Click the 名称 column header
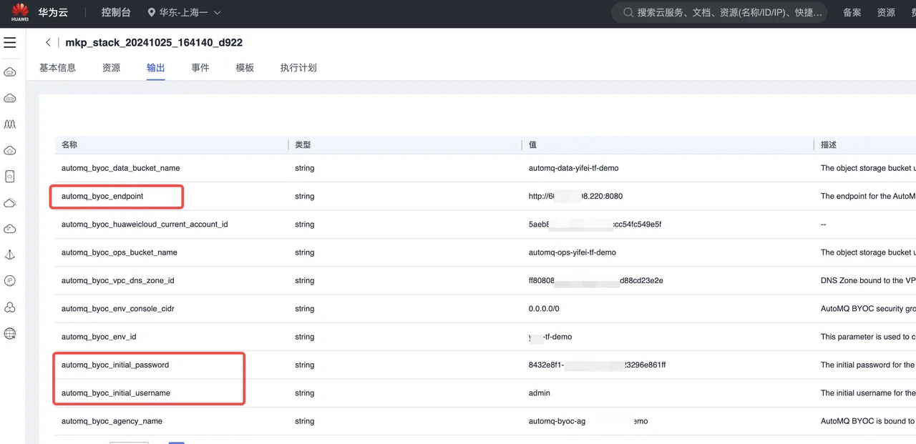 69,144
